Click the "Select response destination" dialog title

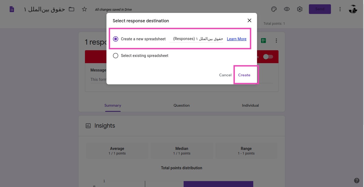tap(141, 21)
